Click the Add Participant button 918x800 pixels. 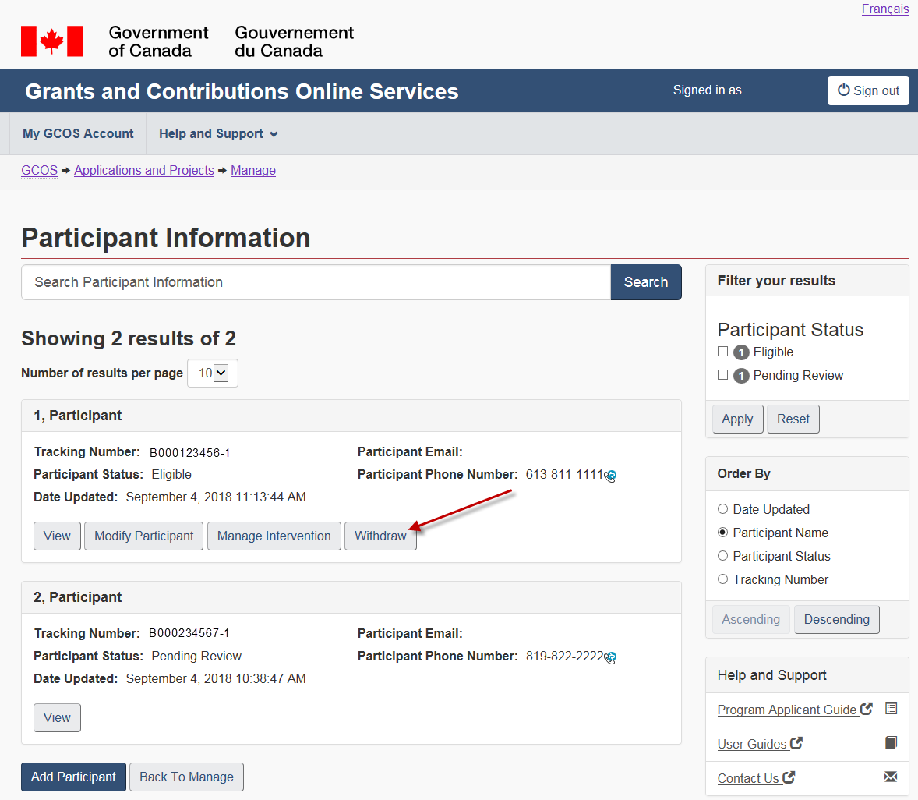click(73, 777)
